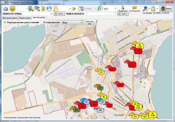Open the Водители drivers panel

[123, 9]
